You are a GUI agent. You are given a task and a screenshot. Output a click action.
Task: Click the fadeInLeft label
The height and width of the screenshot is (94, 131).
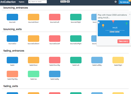tap(76, 65)
